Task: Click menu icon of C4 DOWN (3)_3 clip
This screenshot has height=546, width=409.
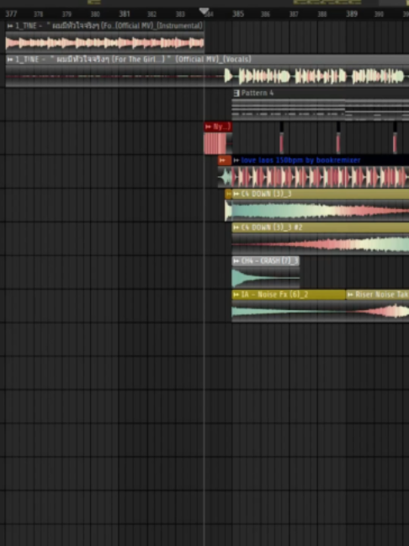Action: pos(236,194)
